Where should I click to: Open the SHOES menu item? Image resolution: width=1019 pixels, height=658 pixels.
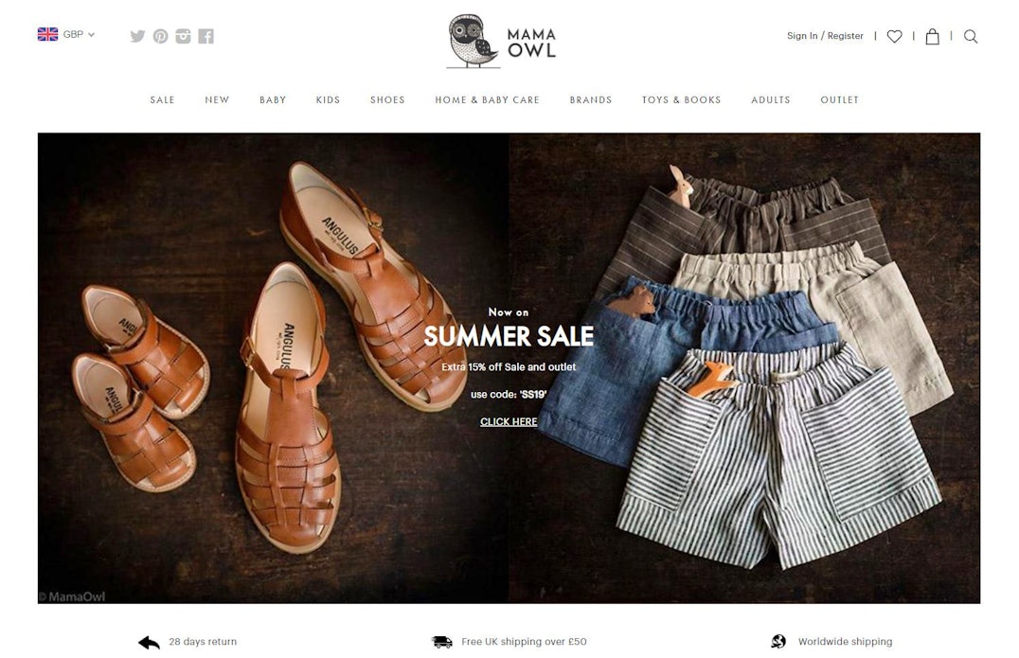point(387,100)
